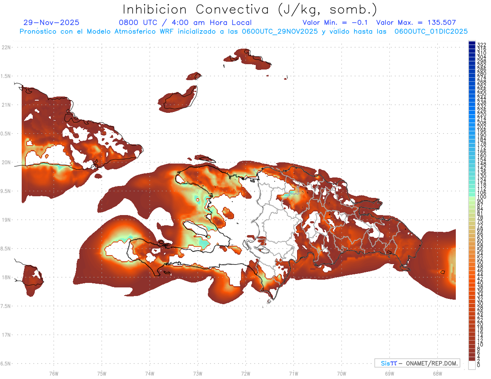Click the "100" color scale value
Image resolution: width=491 pixels, height=379 pixels.
(x=481, y=197)
